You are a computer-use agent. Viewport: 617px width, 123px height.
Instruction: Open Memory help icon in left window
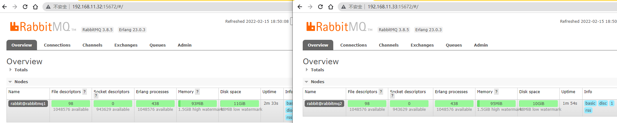198,92
